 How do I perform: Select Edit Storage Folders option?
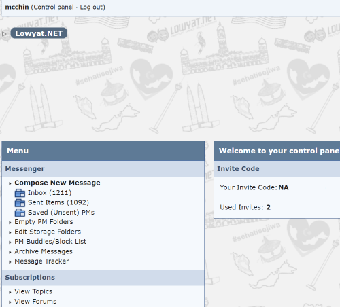pyautogui.click(x=48, y=232)
